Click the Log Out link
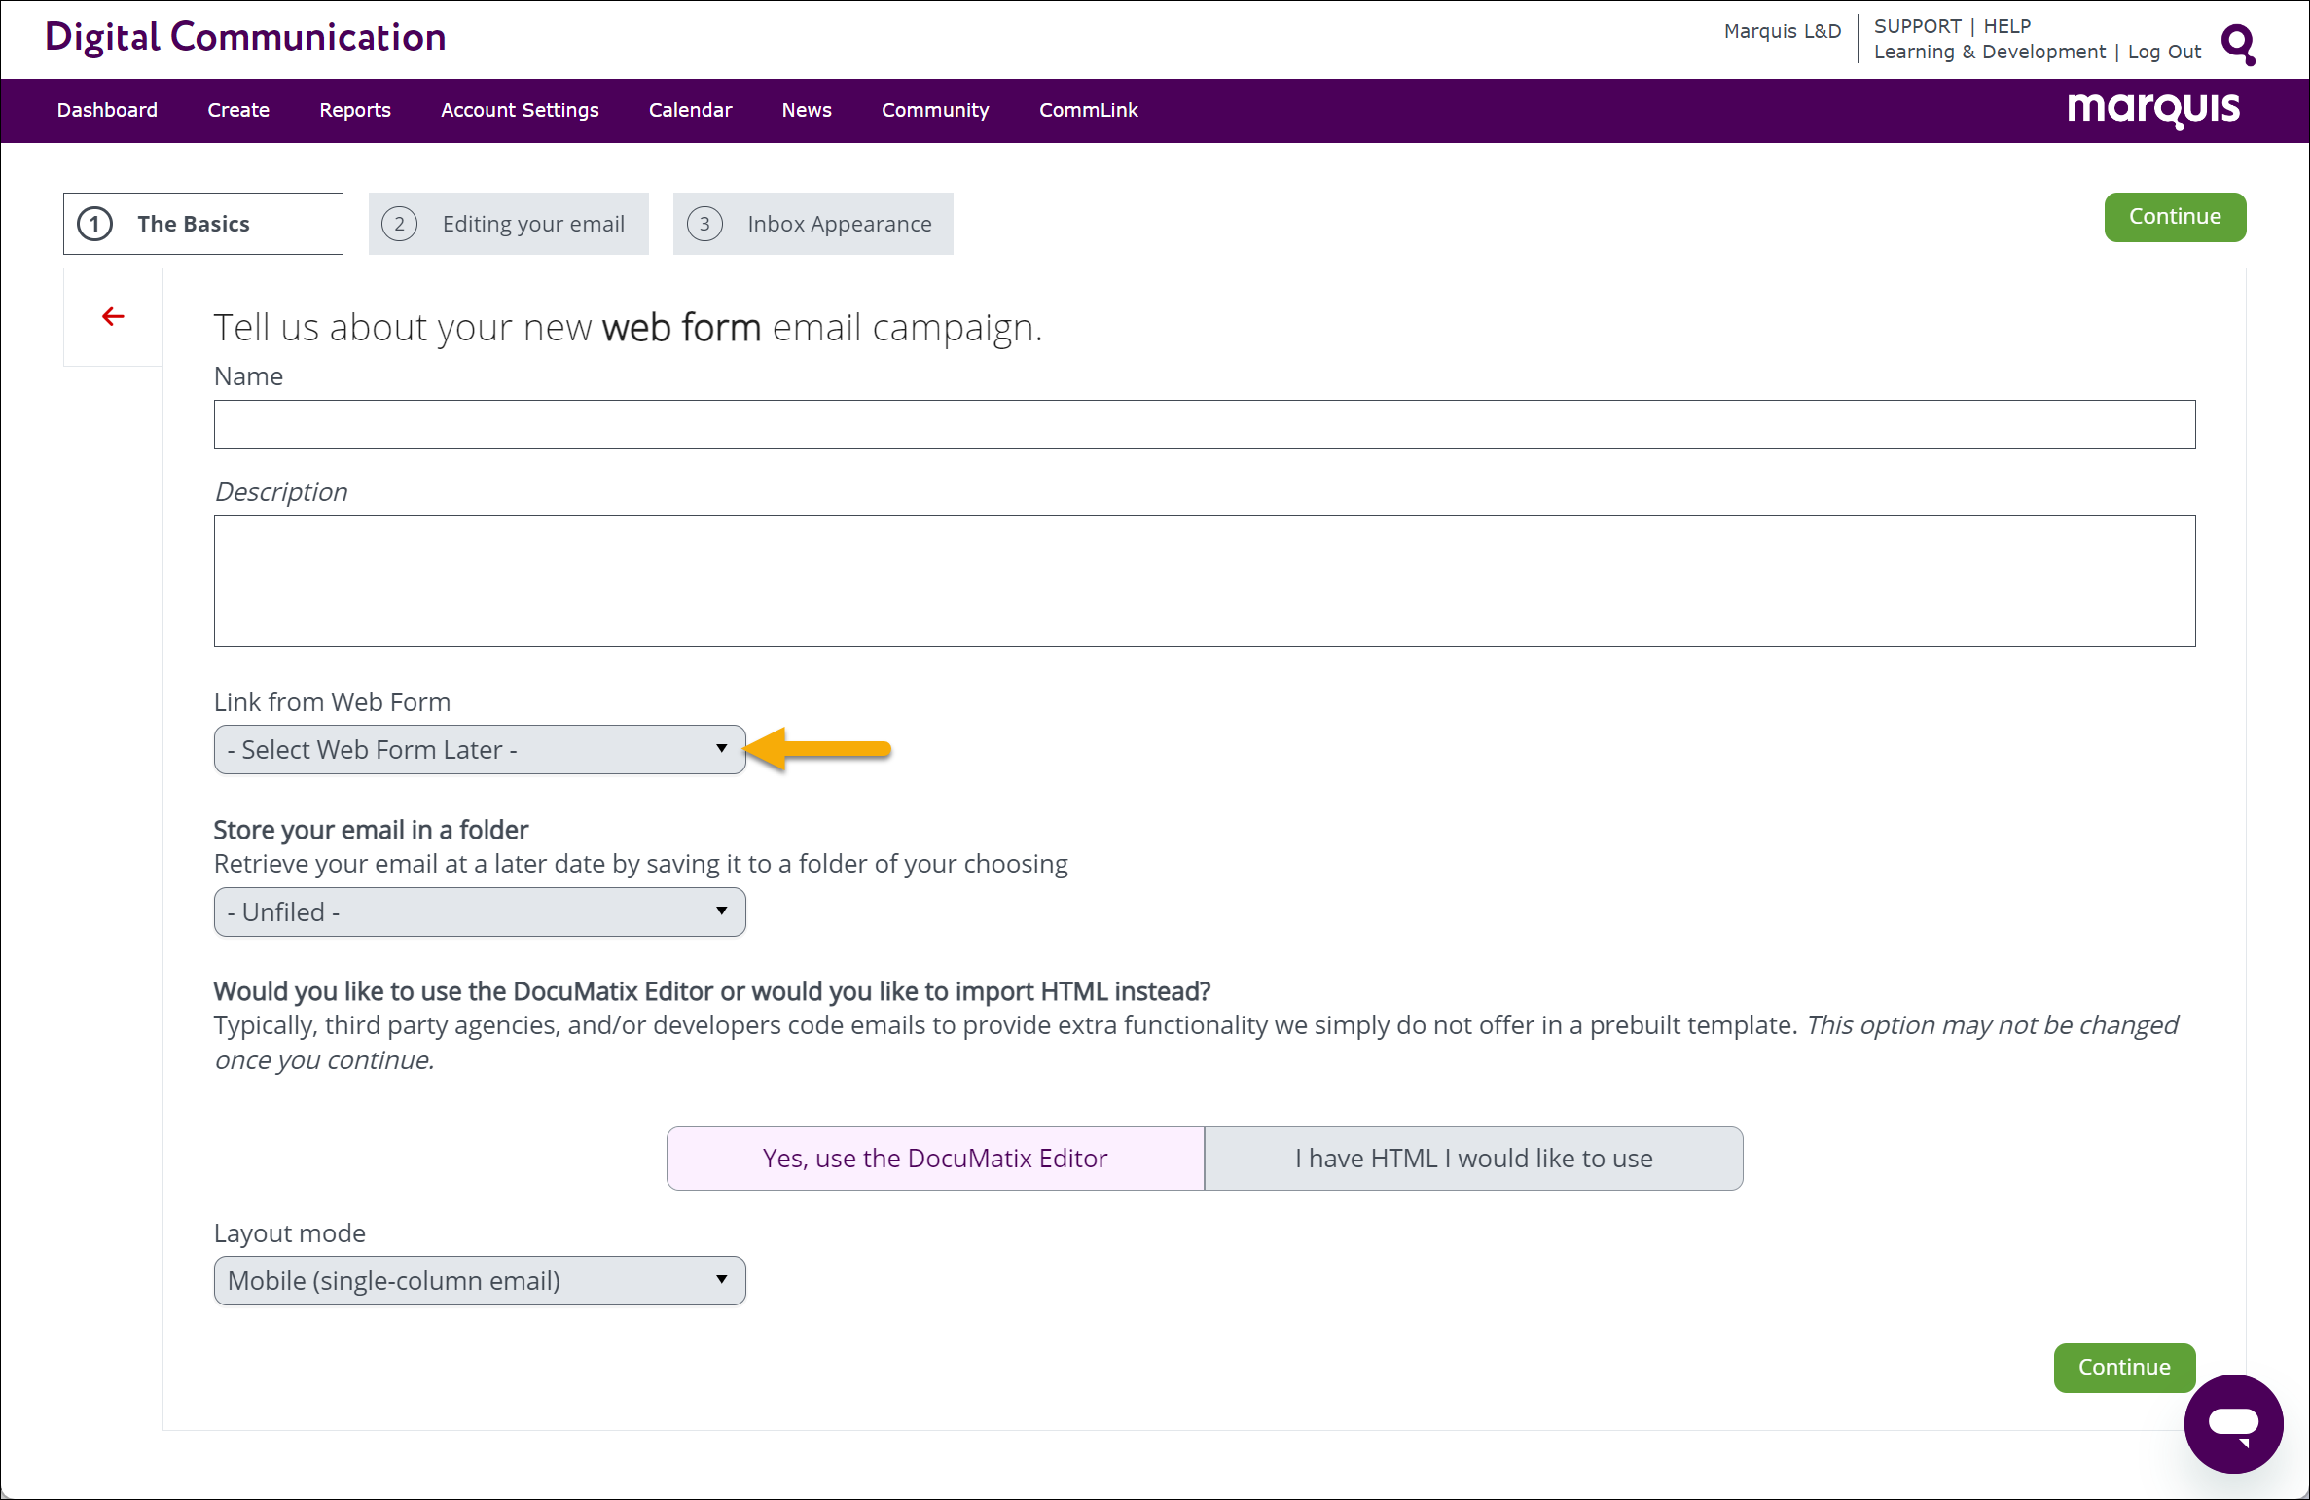This screenshot has height=1500, width=2310. click(x=2164, y=52)
